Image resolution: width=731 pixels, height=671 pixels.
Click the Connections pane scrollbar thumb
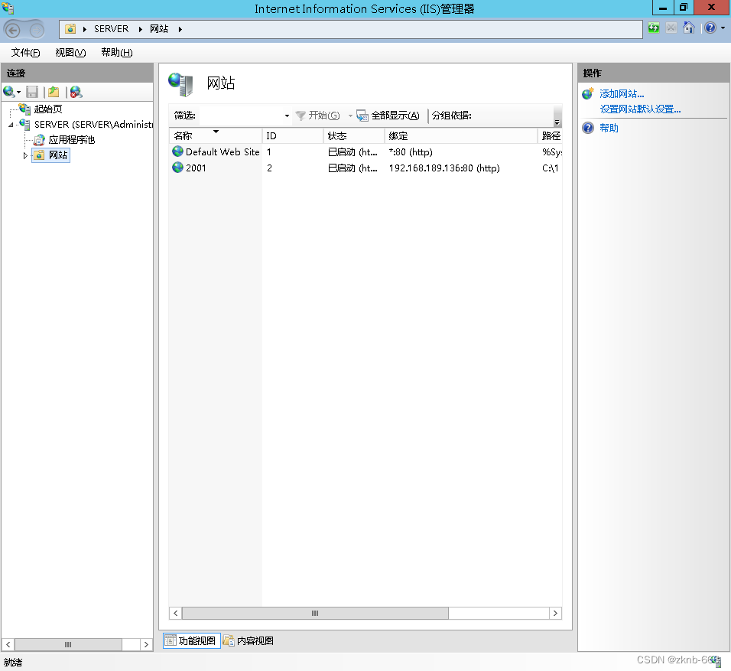click(x=68, y=644)
